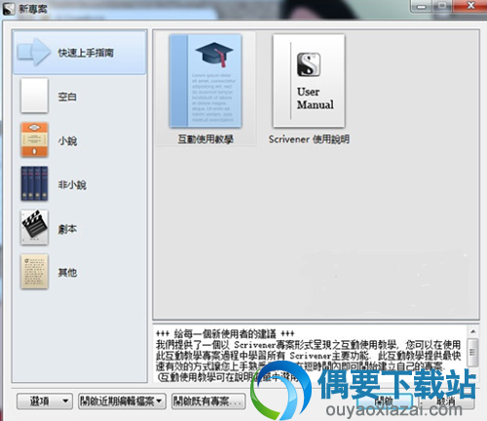Click the 劇本 category label
Viewport: 487px width, 421px height.
[67, 229]
